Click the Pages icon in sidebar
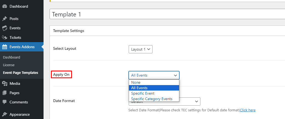 (x=5, y=93)
